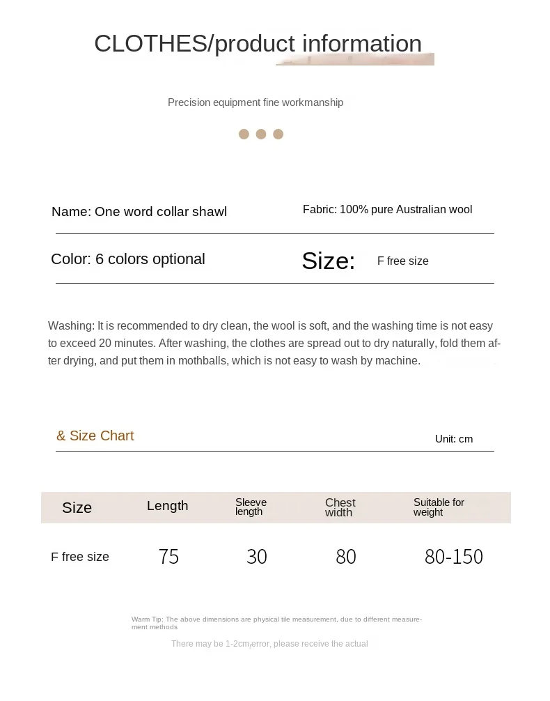Click the length value 75
This screenshot has width=550, height=701.
[169, 557]
